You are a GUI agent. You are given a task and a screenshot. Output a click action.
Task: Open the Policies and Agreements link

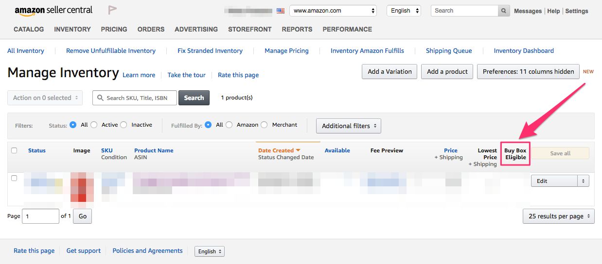(148, 251)
